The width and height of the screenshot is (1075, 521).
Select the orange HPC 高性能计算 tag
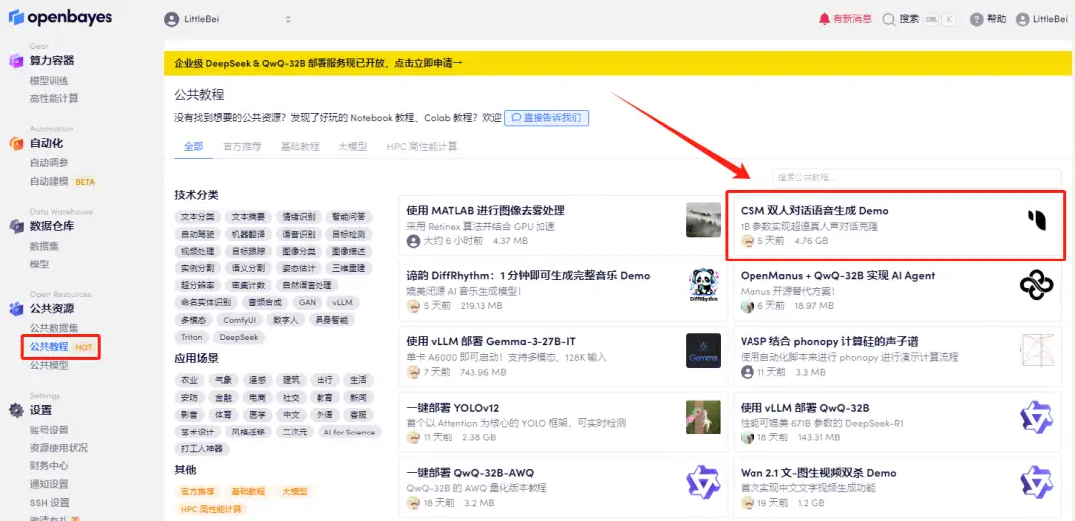212,509
